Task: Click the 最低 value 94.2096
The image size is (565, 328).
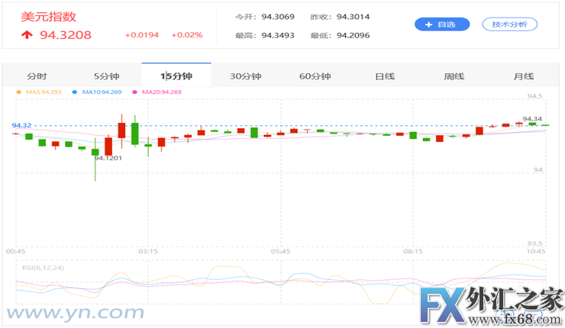Action: (353, 36)
